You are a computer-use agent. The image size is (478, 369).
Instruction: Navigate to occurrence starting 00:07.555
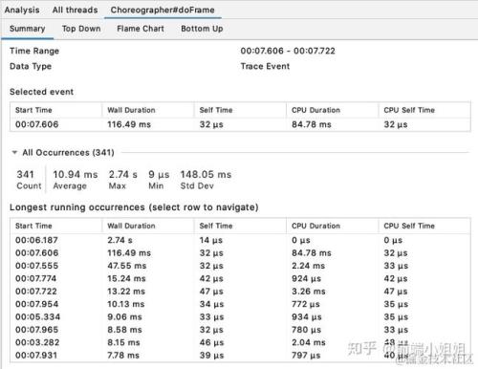pyautogui.click(x=240, y=266)
